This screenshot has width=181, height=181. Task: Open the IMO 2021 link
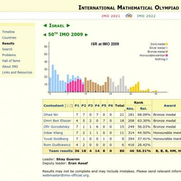point(111,16)
